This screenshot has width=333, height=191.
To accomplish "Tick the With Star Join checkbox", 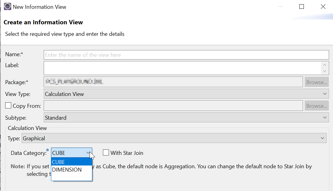I will point(106,153).
